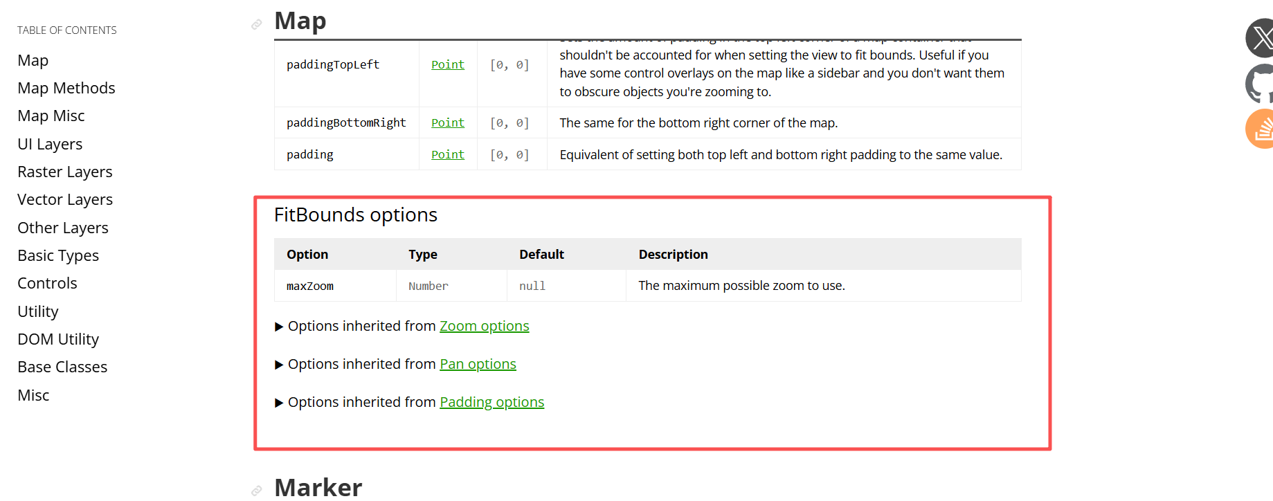Screen dimensions: 1273x501
Task: Open Vector Layers in the sidebar
Action: pyautogui.click(x=65, y=199)
